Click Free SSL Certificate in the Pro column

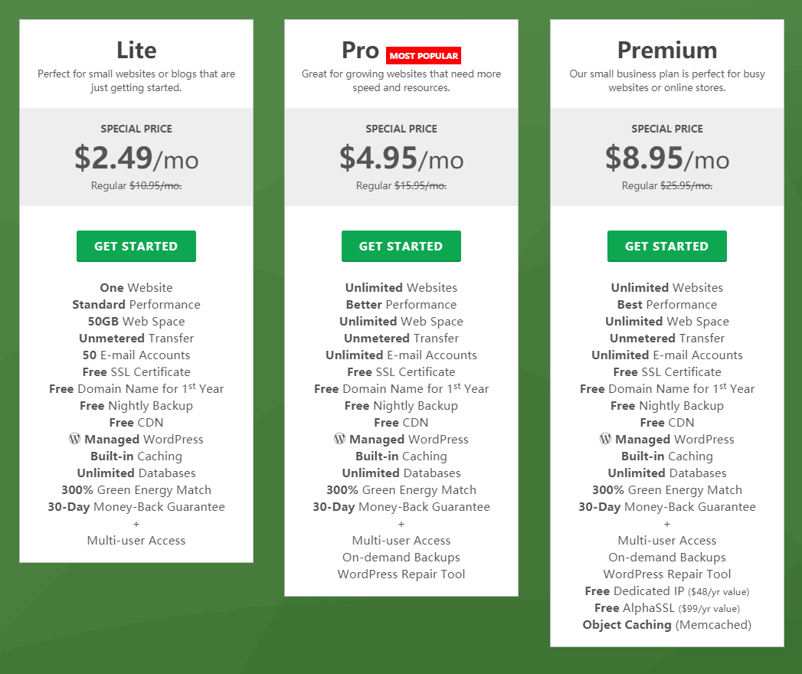pos(401,371)
